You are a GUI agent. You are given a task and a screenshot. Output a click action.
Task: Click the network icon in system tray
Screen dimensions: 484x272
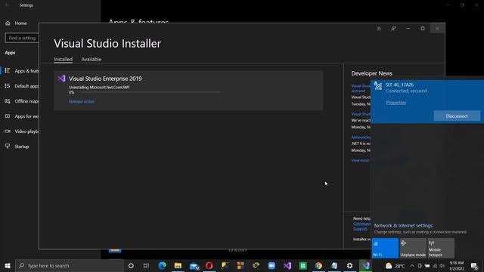(435, 266)
